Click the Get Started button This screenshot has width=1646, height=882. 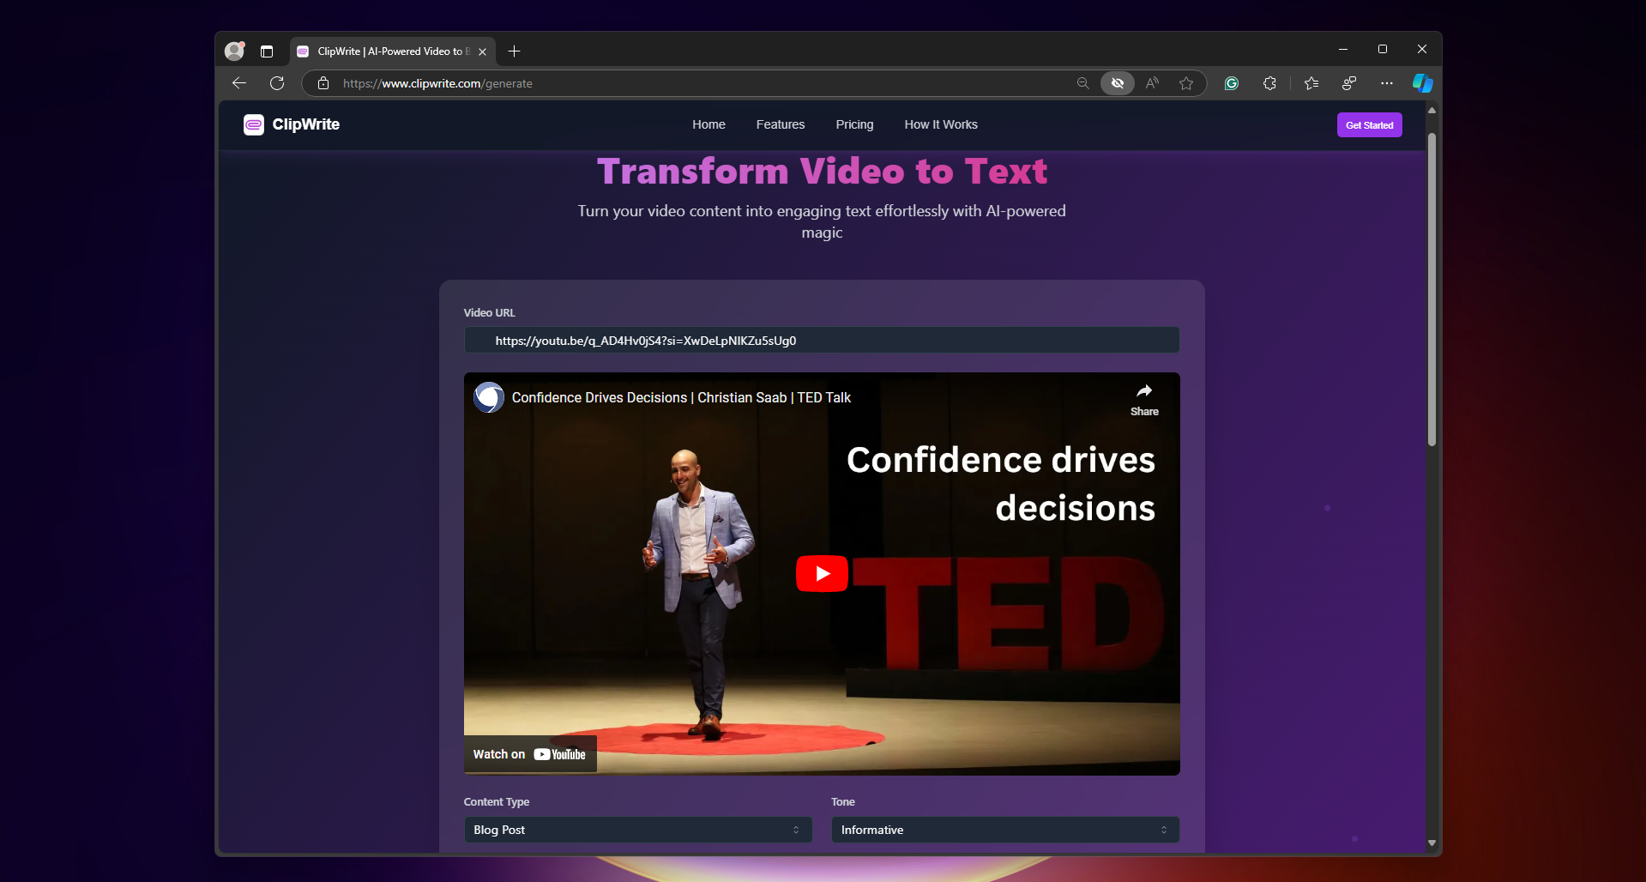click(x=1369, y=125)
